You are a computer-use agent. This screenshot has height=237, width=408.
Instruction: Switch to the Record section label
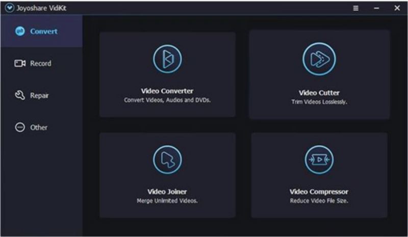[x=41, y=63]
